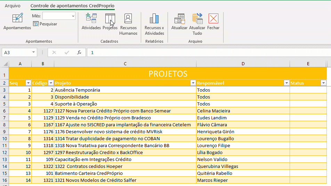The image size is (331, 186).
Task: Click código cell 1176
Action: coord(43,132)
